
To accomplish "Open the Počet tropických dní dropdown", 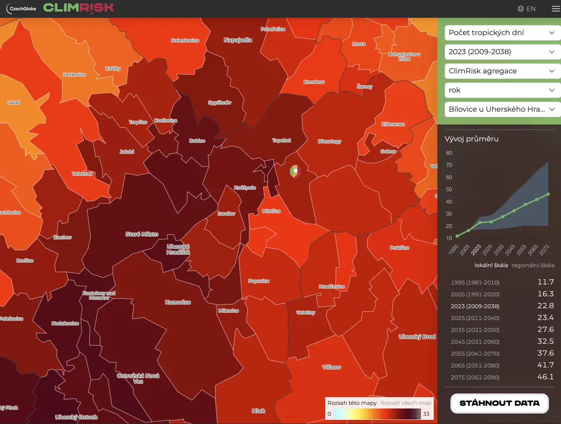I will (x=502, y=33).
